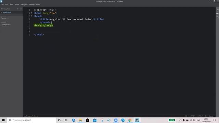Open the notification center icon
Image resolution: width=219 pixels, height=123 pixels.
click(x=215, y=120)
